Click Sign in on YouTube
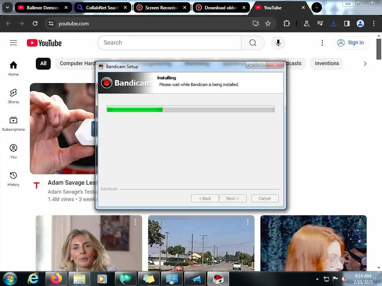The image size is (382, 286). click(x=351, y=43)
